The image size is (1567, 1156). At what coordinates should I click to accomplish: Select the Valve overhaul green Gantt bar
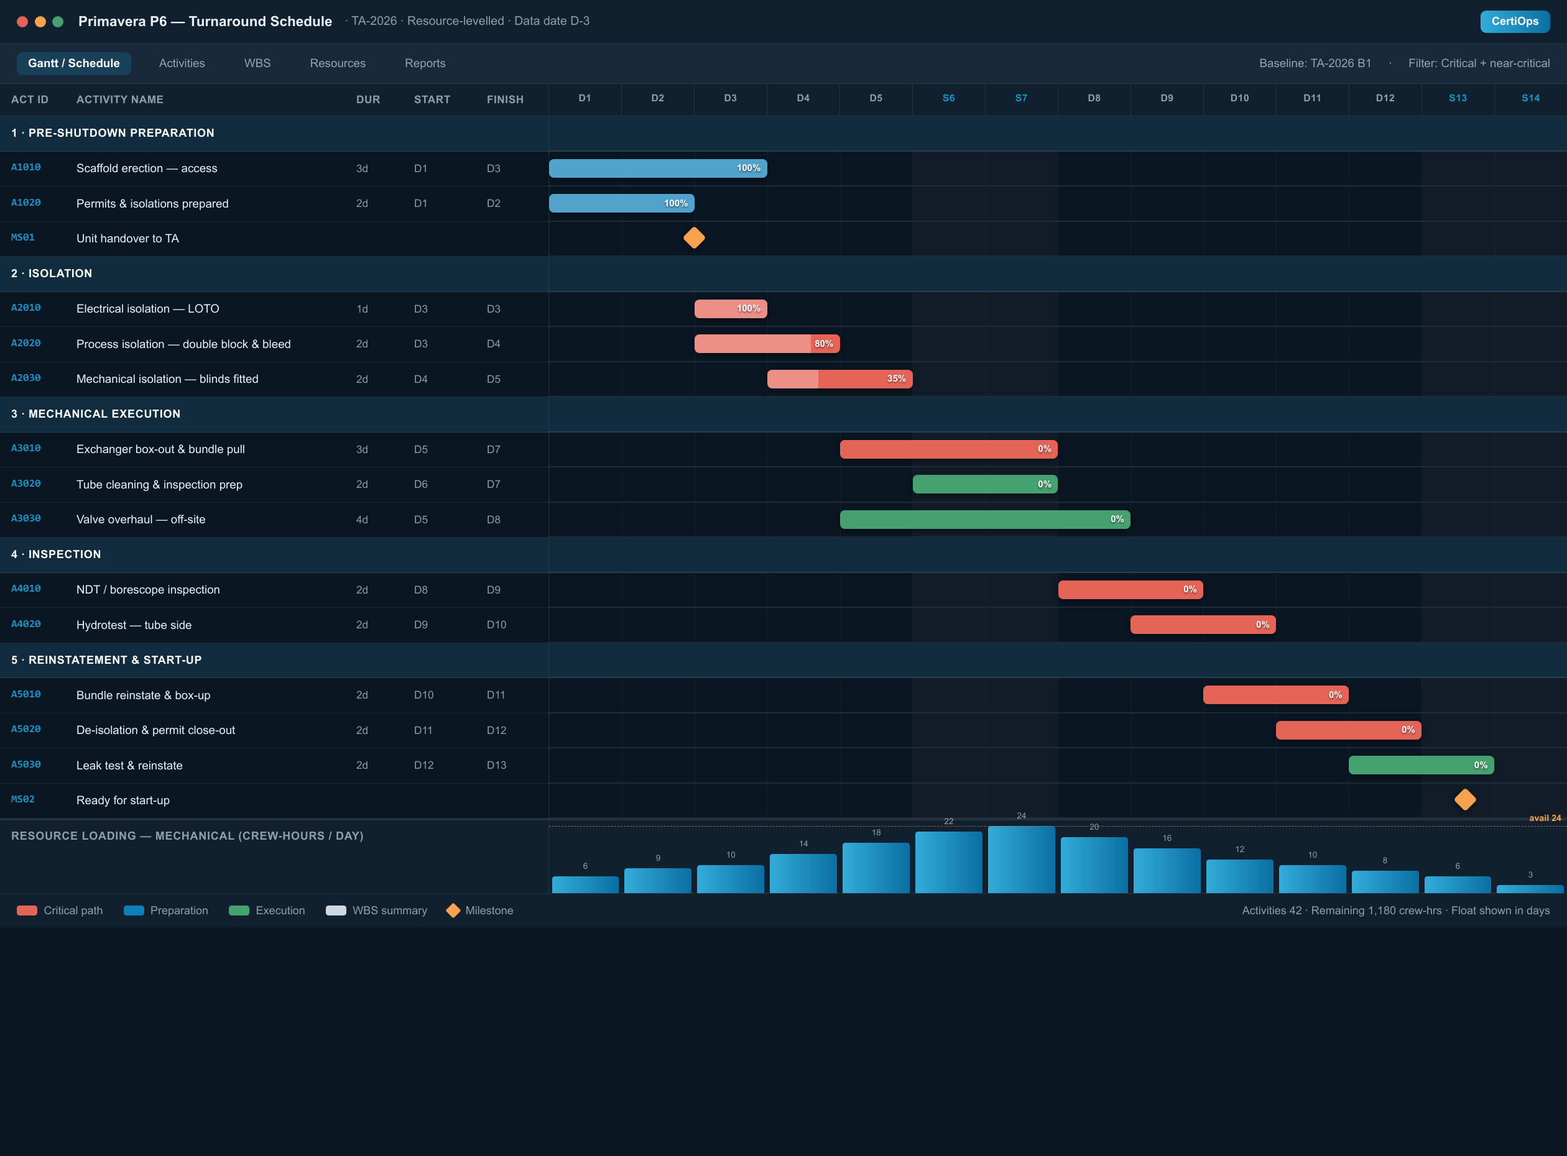[x=985, y=519]
